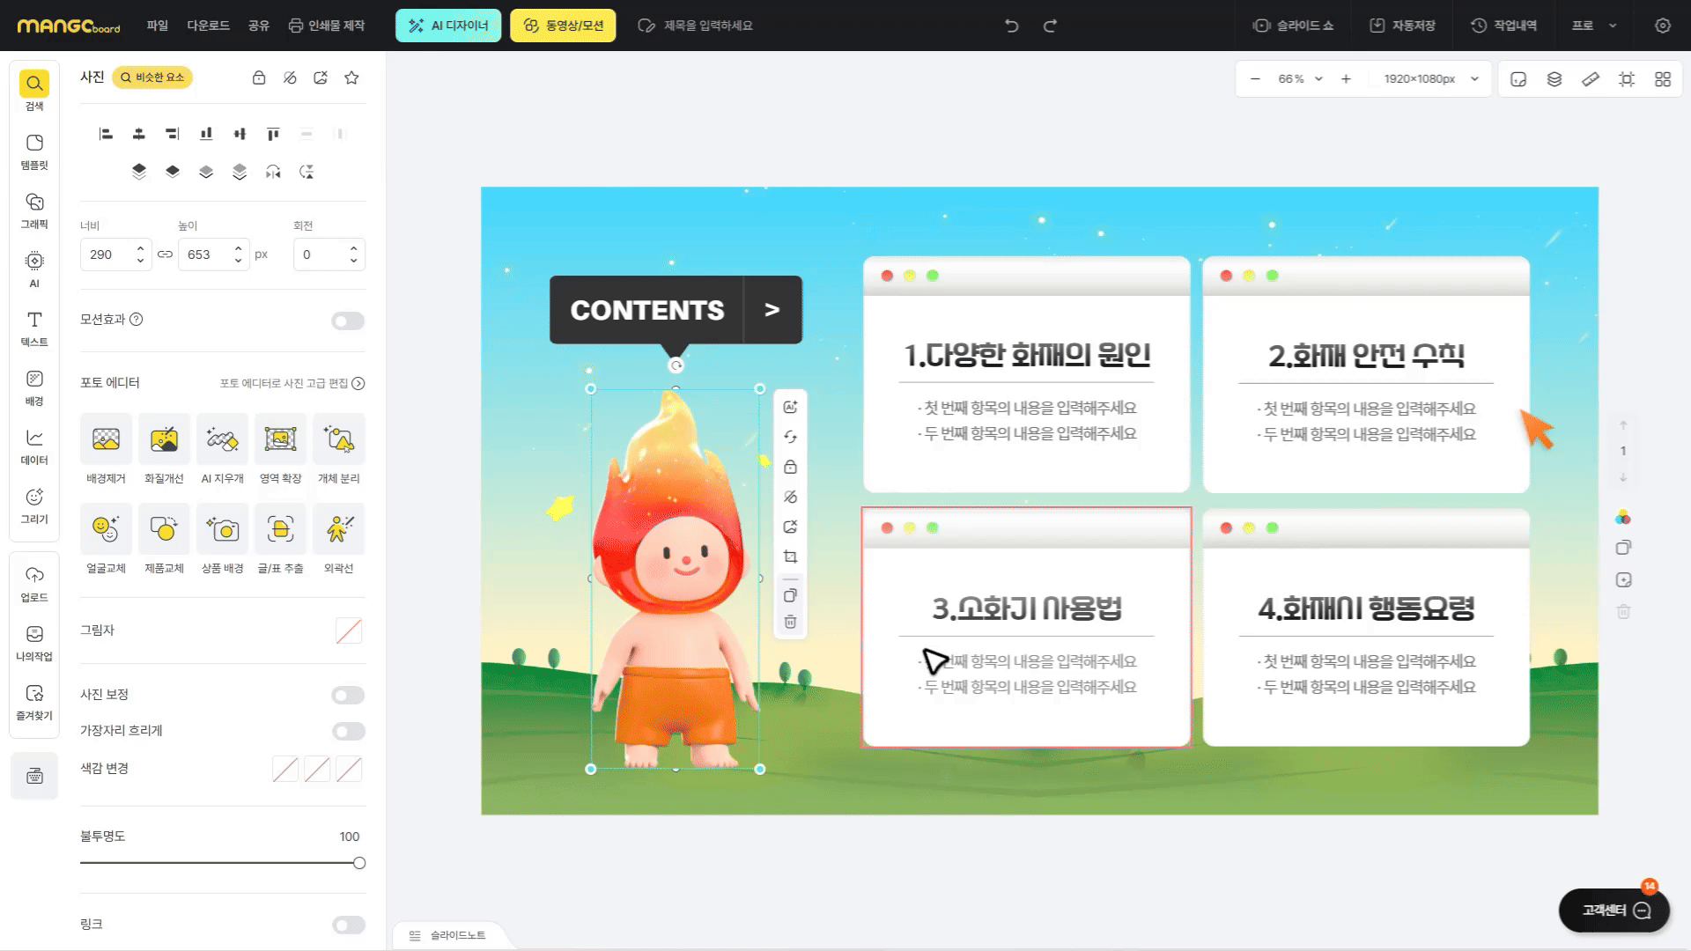Viewport: 1691px width, 951px height.
Task: Delete image with floating trash icon
Action: coord(790,623)
